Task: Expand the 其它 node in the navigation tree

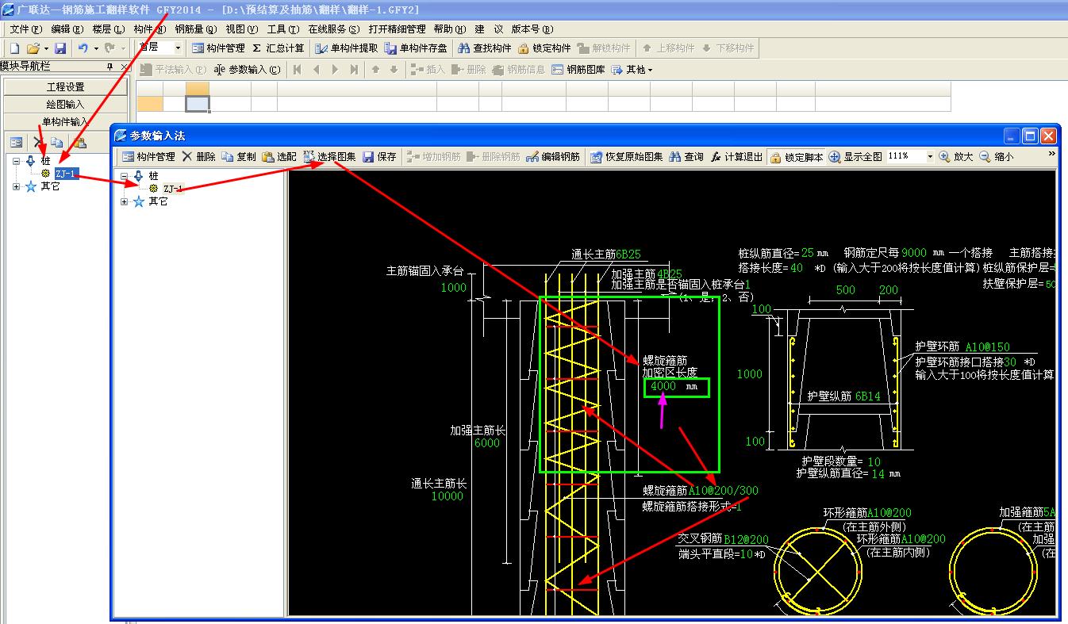Action: click(17, 187)
